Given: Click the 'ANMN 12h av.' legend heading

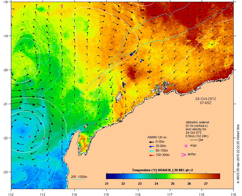Looking at the screenshot, I should click(157, 137).
